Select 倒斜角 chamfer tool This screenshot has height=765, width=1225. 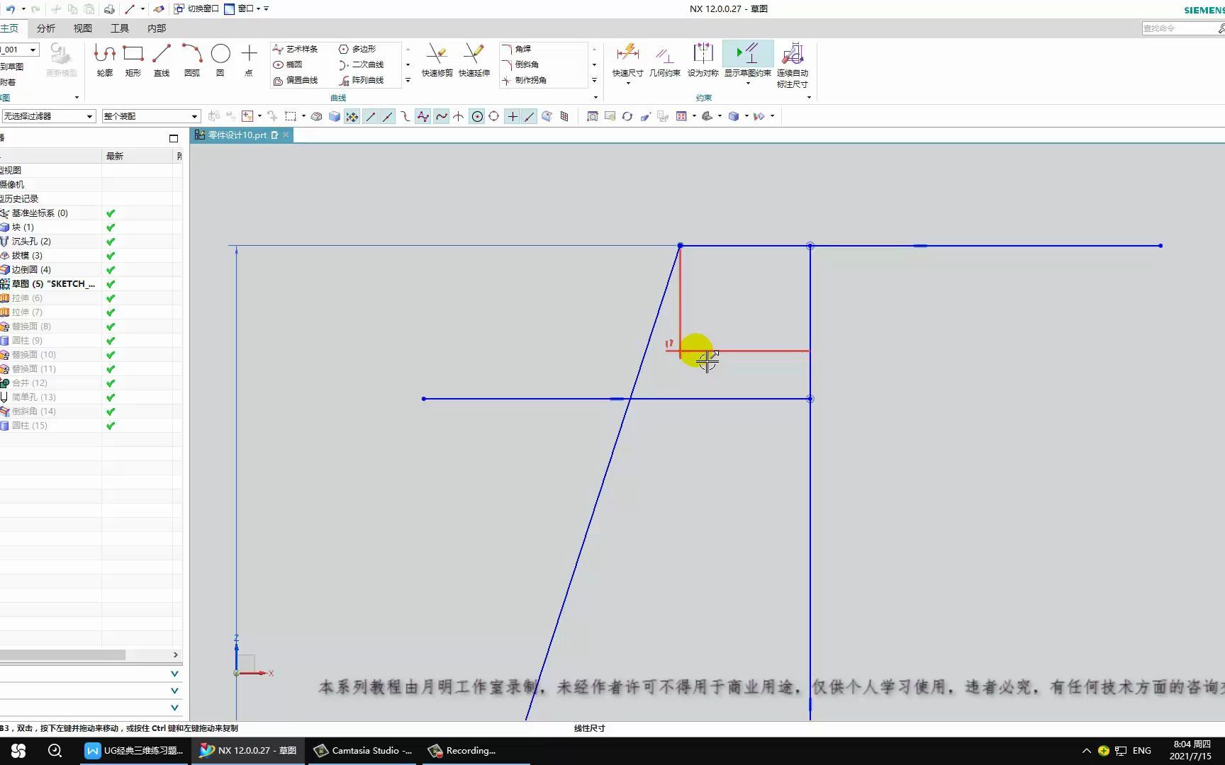click(x=520, y=64)
